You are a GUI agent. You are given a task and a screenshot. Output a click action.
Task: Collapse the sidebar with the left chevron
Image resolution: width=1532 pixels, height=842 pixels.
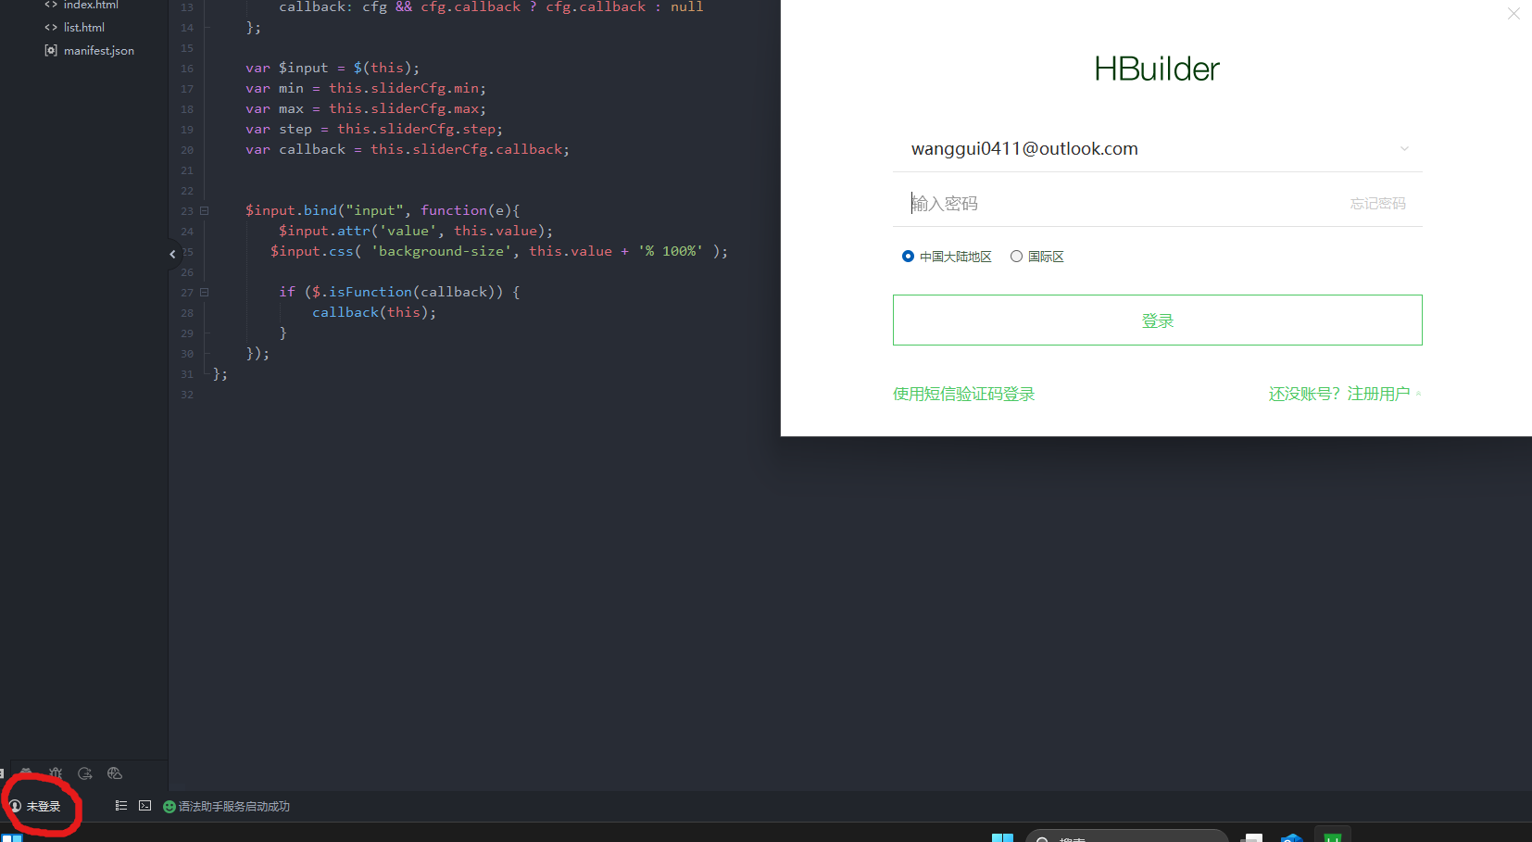point(172,254)
